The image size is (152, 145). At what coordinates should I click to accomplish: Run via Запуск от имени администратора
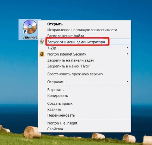[76, 42]
